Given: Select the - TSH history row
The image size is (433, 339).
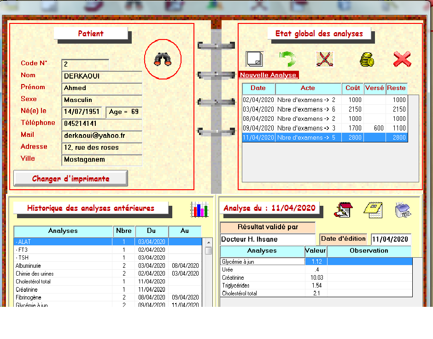Looking at the screenshot, I should tap(108, 258).
